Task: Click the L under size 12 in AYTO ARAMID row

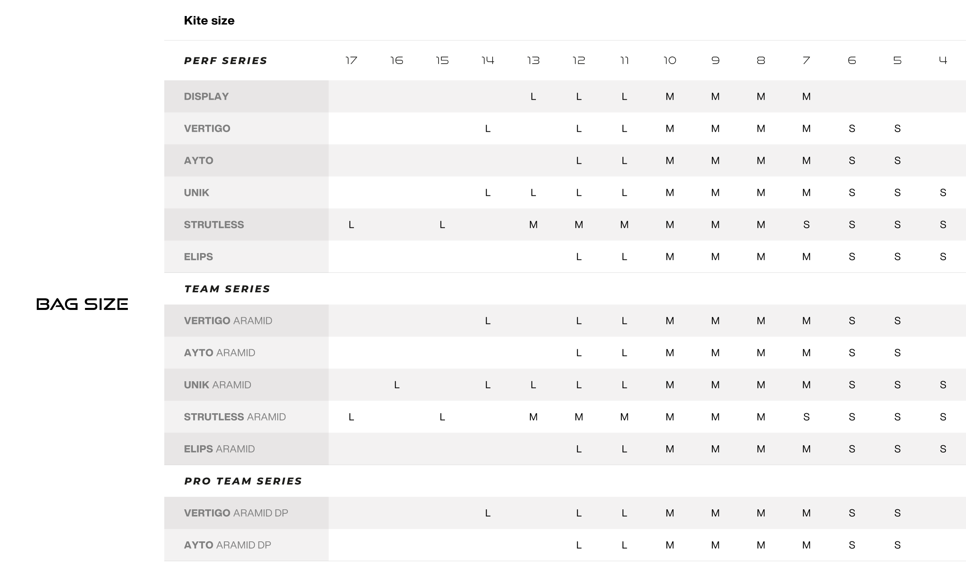Action: pos(579,353)
